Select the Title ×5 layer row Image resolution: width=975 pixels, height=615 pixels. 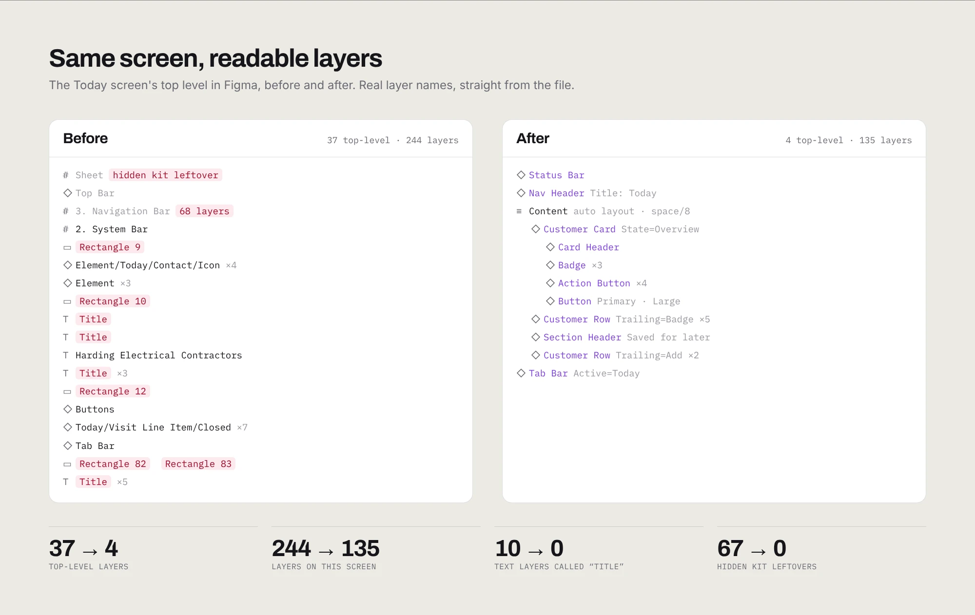coord(96,482)
